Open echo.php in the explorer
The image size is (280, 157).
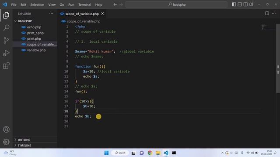pyautogui.click(x=34, y=27)
